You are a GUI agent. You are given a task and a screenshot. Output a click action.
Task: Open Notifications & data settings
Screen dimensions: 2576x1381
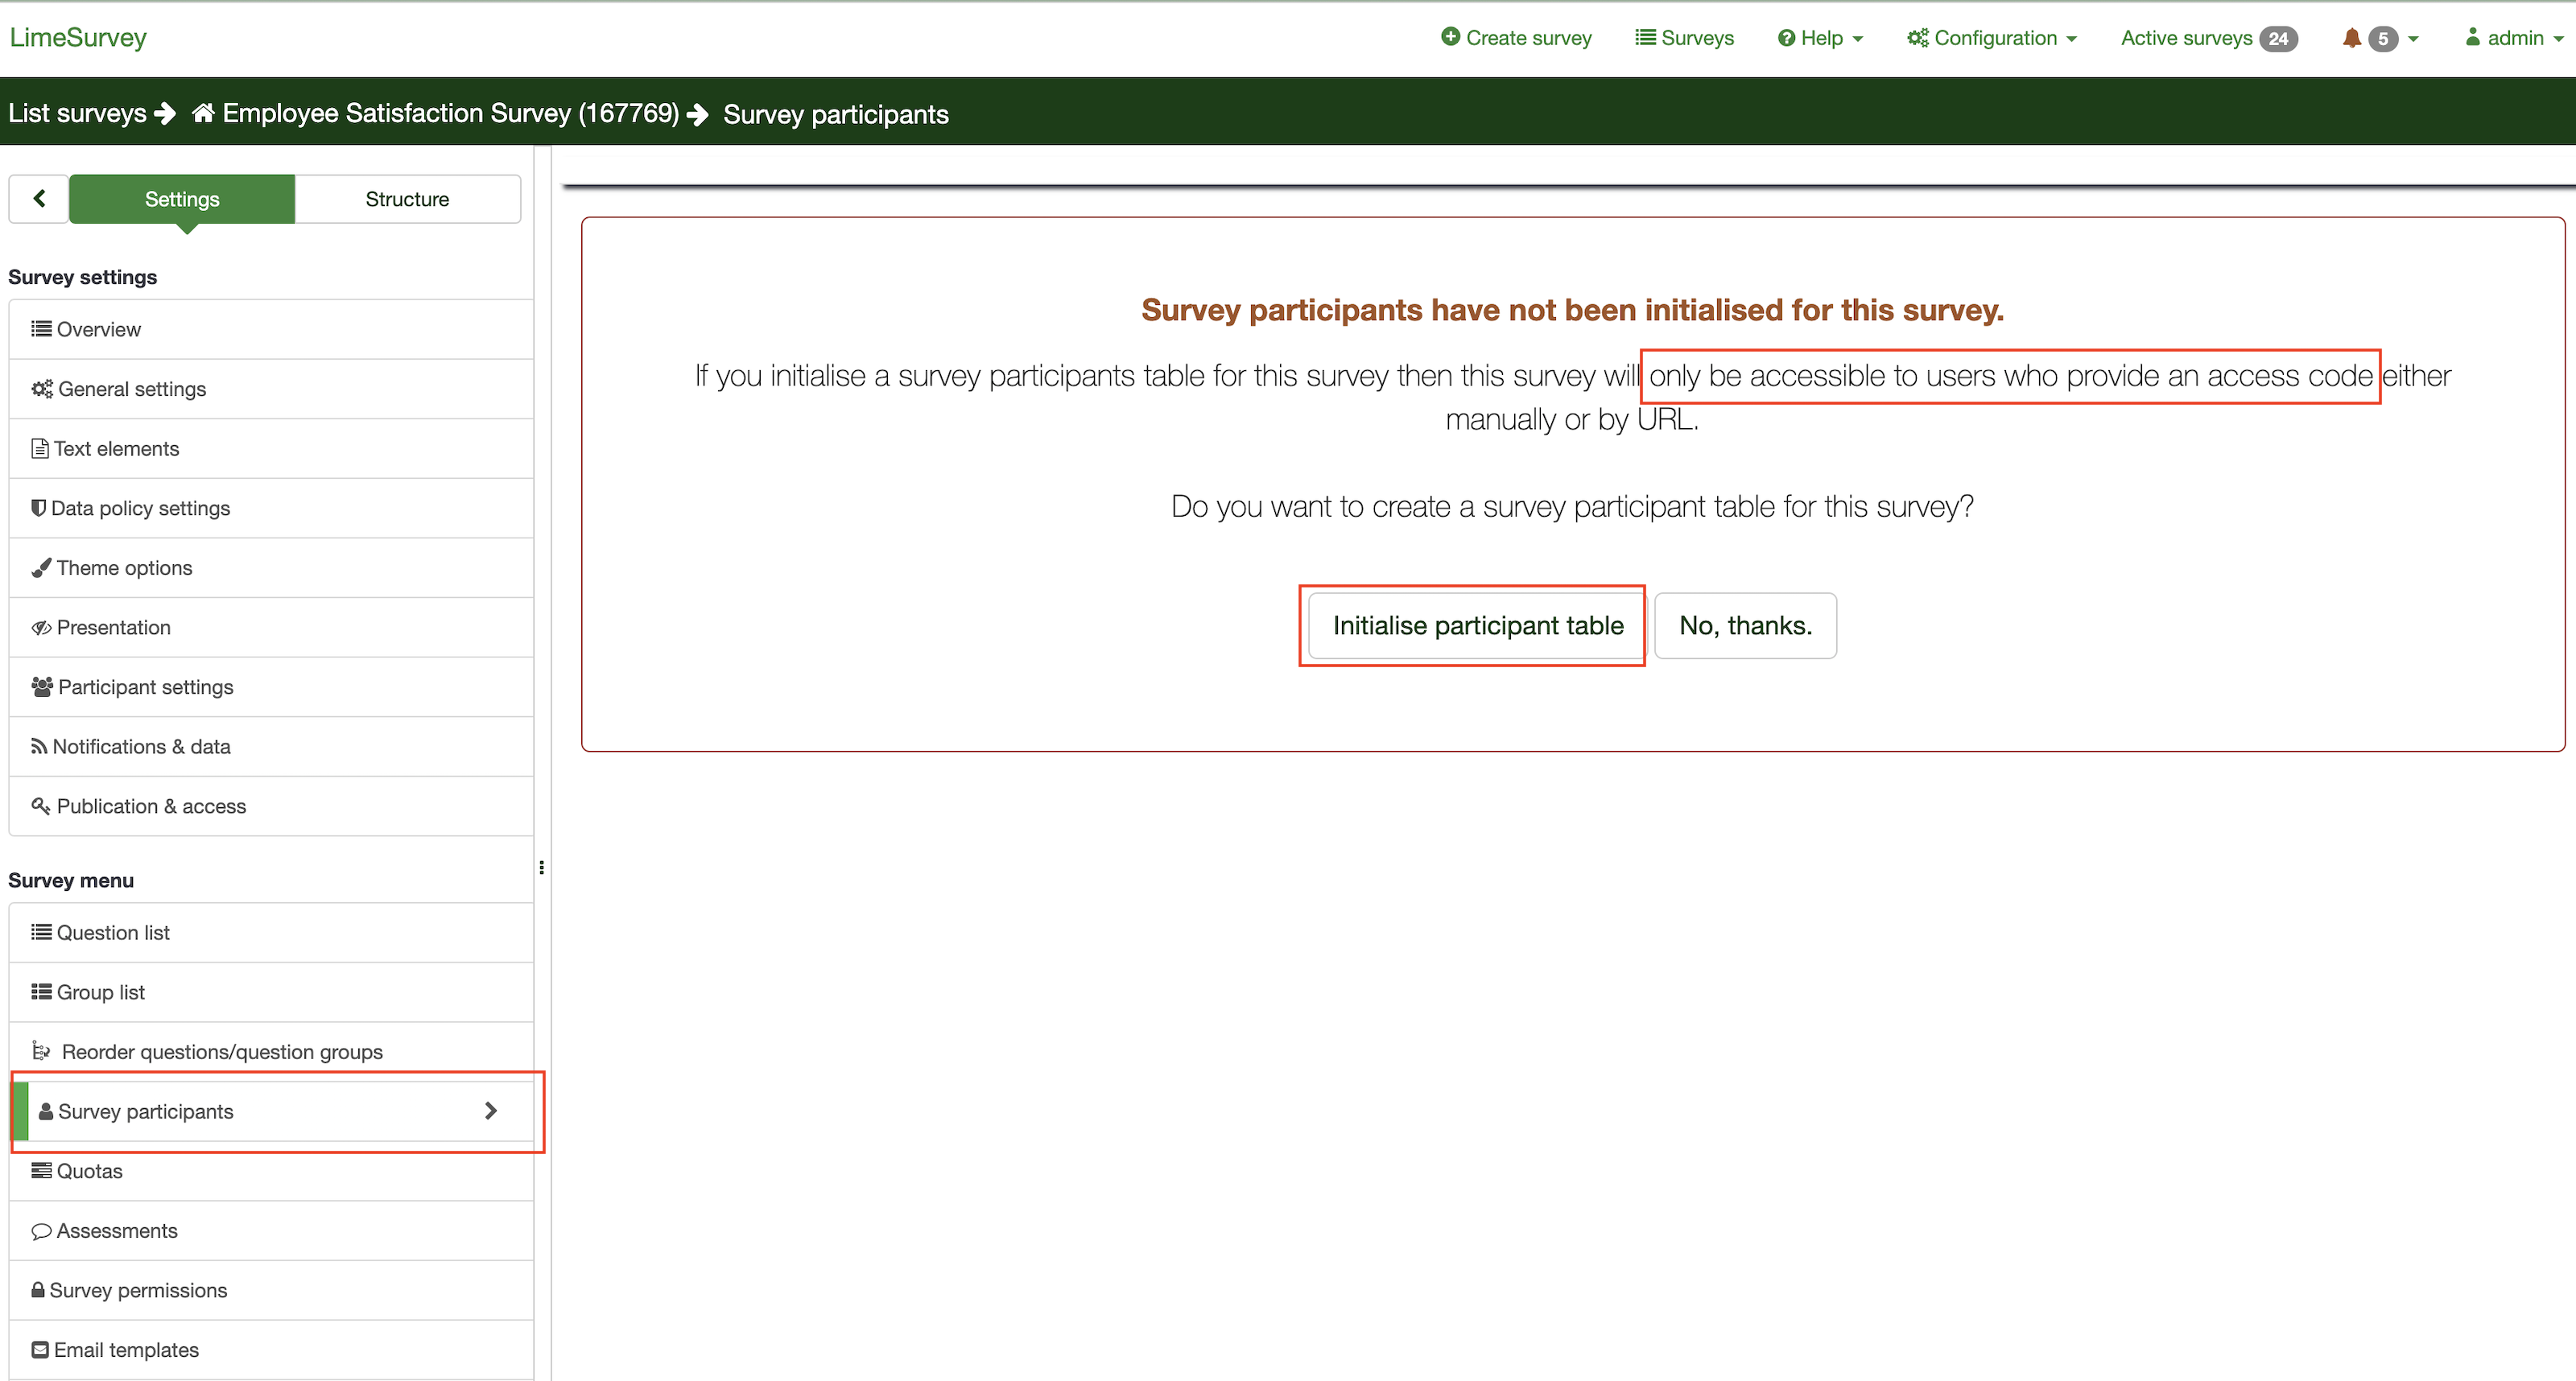(x=271, y=747)
